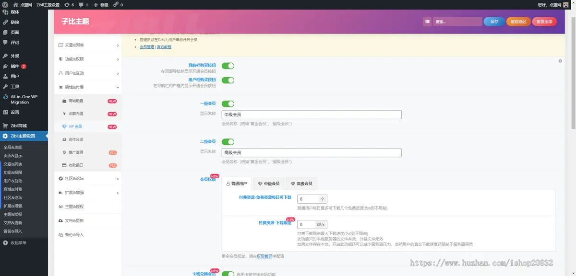Open 外观 in the WordPress sidebar
The width and height of the screenshot is (576, 276).
tap(24, 56)
